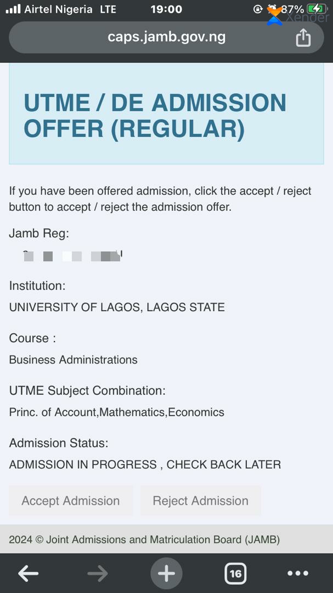Go back with the left arrow
The height and width of the screenshot is (593, 333).
coord(29,574)
